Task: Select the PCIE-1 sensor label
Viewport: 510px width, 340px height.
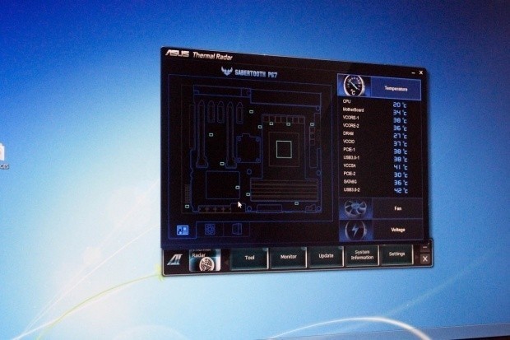Action: click(350, 150)
